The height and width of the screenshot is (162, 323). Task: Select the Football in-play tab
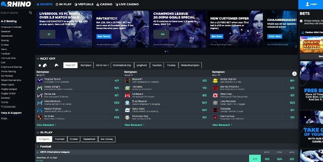point(60,139)
